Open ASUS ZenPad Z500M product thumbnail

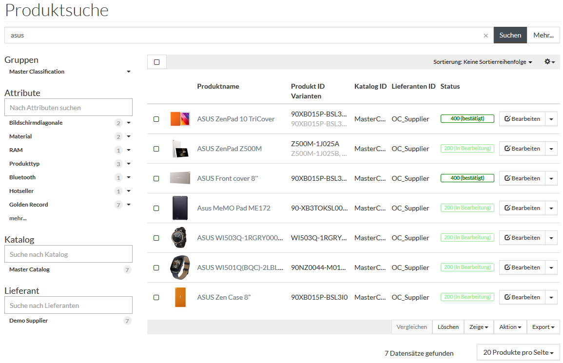pos(180,149)
